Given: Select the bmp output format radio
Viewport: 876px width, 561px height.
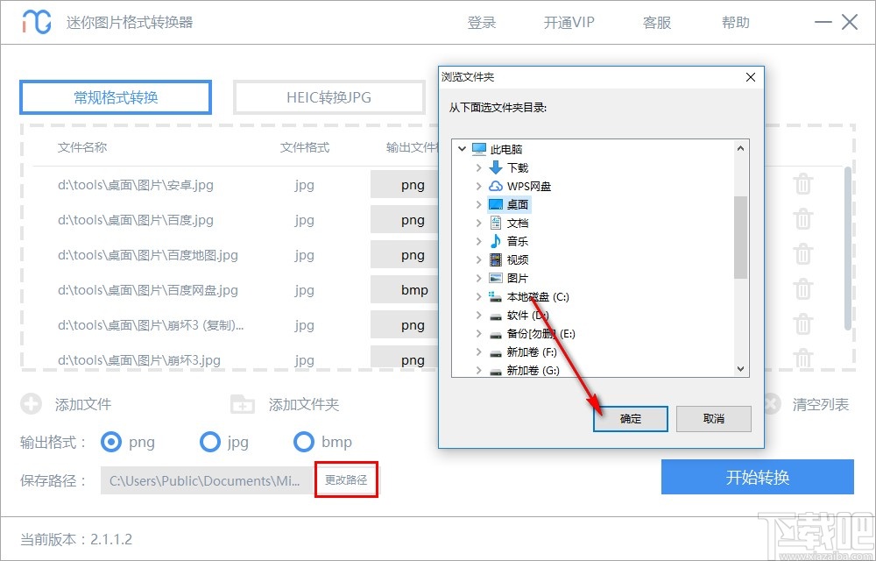Looking at the screenshot, I should 304,443.
